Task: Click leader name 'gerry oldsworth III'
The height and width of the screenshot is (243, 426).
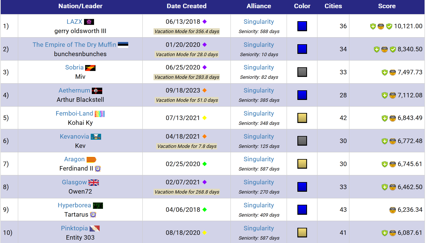Action: [x=80, y=31]
